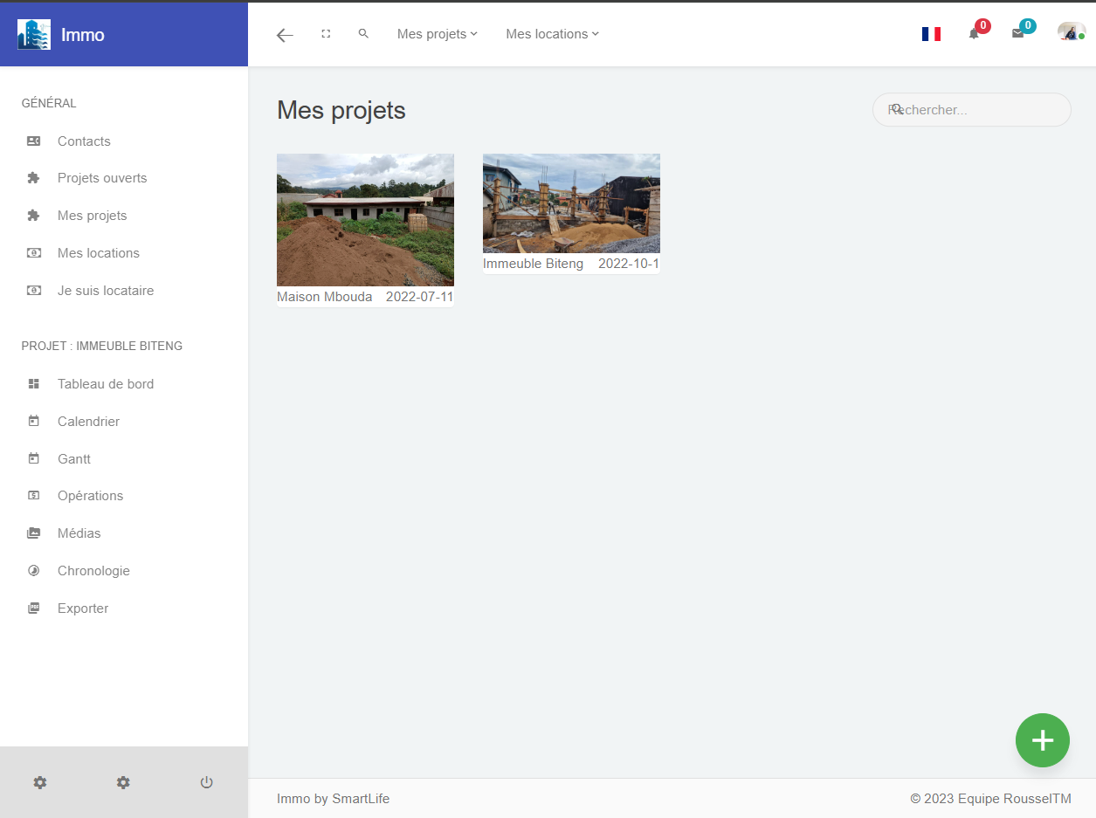Toggle fullscreen mode icon
Screen dimensions: 1096x818
click(x=326, y=34)
